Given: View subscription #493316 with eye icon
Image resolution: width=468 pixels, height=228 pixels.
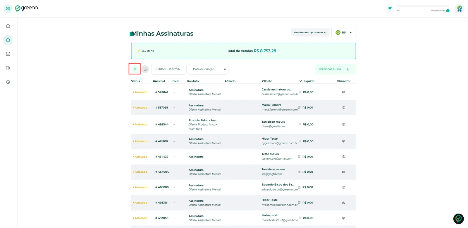Looking at the screenshot, I should pos(344,203).
